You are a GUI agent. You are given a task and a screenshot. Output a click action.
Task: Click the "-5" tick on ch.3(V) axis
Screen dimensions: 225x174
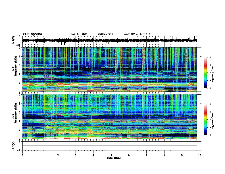[19, 150]
